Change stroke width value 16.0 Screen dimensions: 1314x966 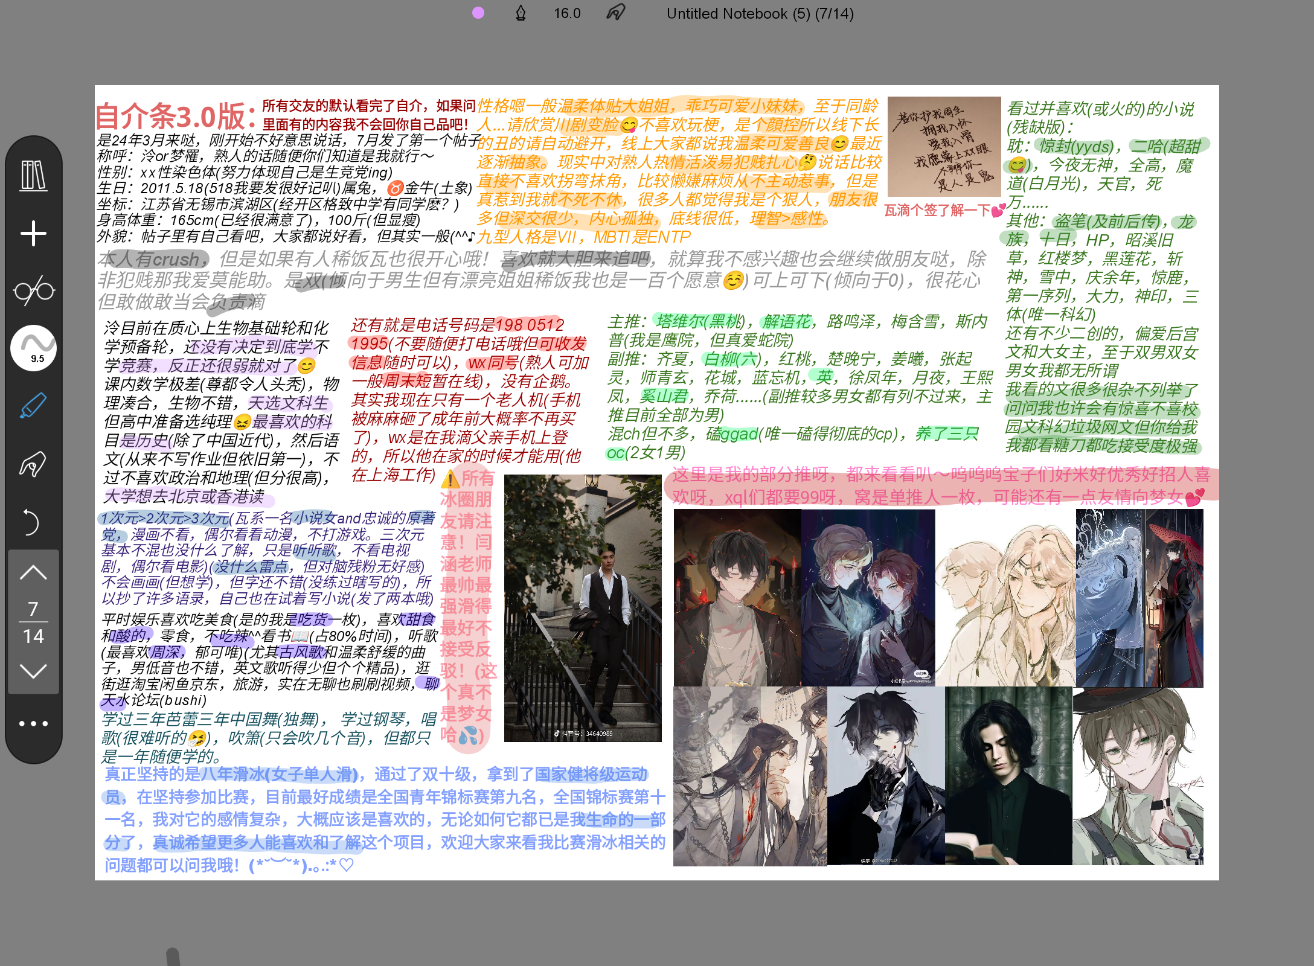[567, 13]
